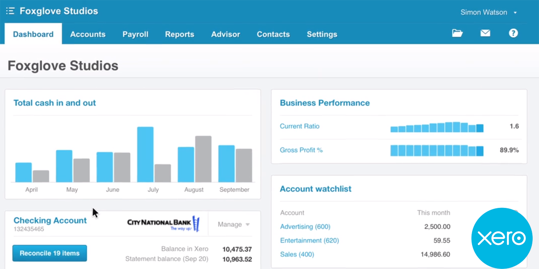Open the help question mark icon
The width and height of the screenshot is (539, 269).
pyautogui.click(x=513, y=33)
